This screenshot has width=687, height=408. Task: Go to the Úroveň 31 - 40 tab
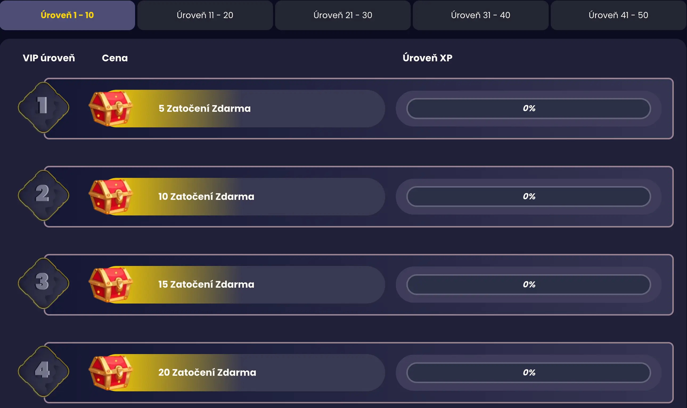(480, 15)
